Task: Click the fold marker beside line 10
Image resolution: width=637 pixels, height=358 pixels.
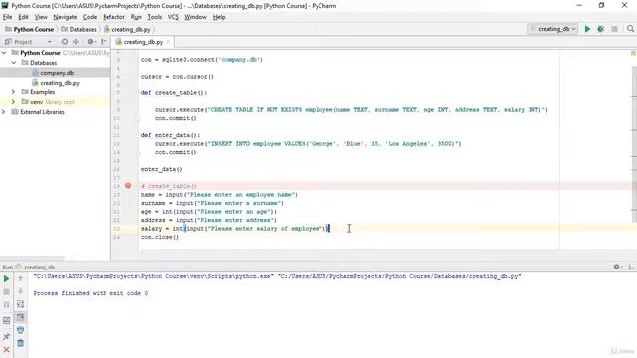Action: tap(137, 119)
